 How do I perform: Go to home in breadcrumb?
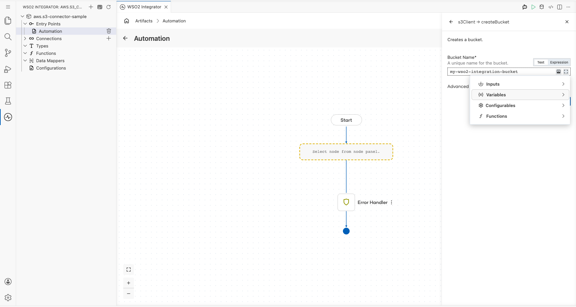coord(127,21)
